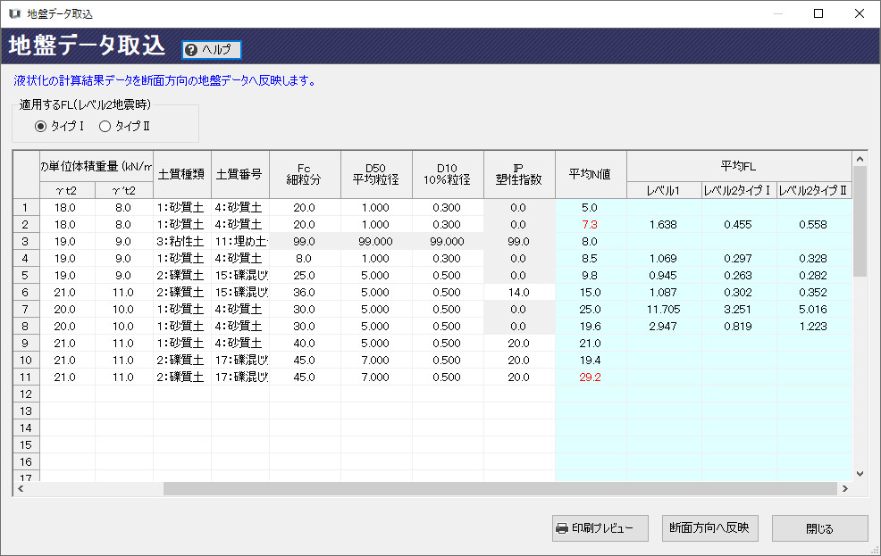Click level 2 type II value 1.223

814,327
